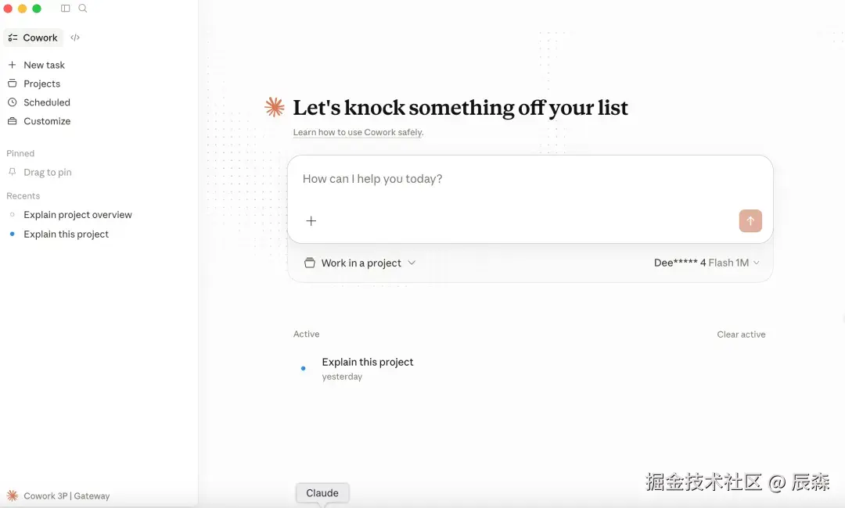
Task: Click the plus attachment icon in prompt box
Action: (x=311, y=220)
